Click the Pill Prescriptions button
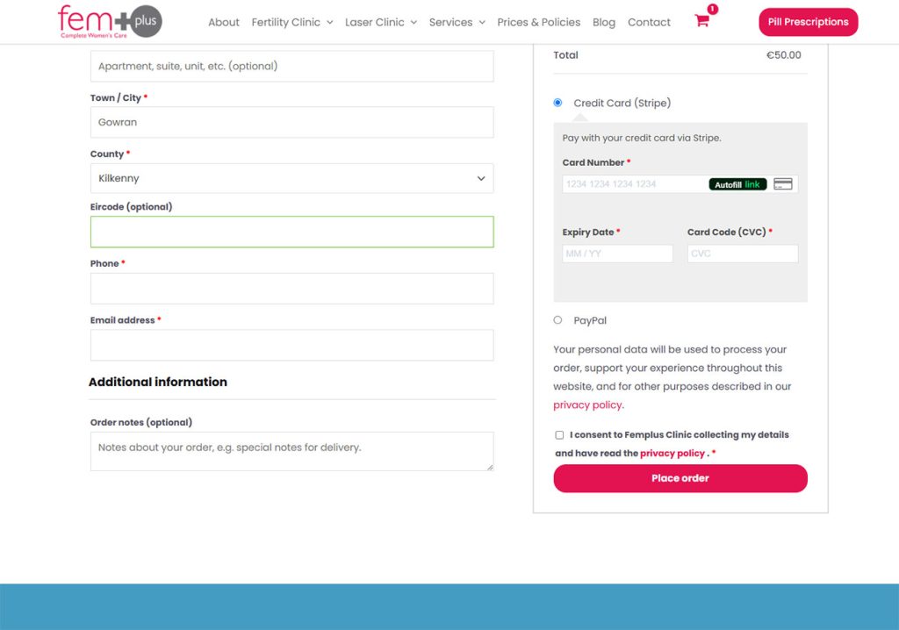Viewport: 899px width, 630px height. pyautogui.click(x=808, y=22)
